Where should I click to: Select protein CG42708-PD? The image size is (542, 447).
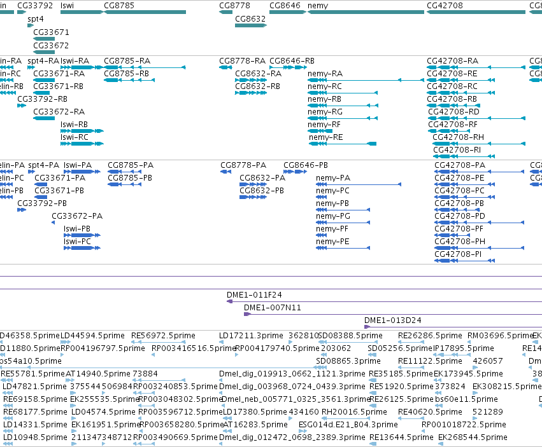[479, 223]
